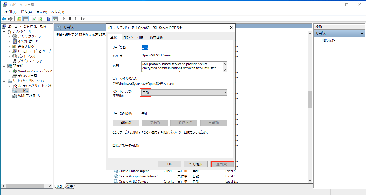Screen dimensions: 366x195
Task: Open the 操作(A) menu
Action: (x=26, y=12)
